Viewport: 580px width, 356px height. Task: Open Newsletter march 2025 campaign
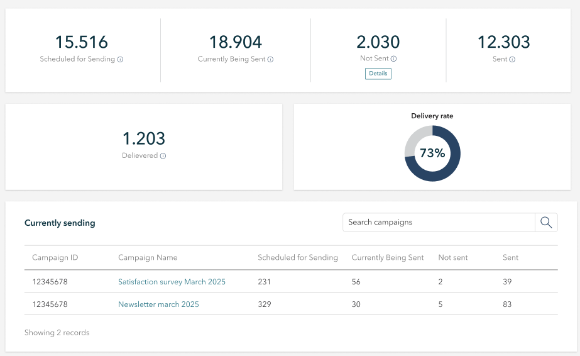(158, 304)
